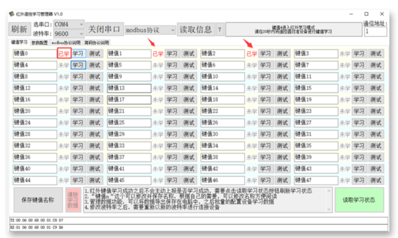
Task: Click the 键值0 name field
Action: [x=35, y=54]
